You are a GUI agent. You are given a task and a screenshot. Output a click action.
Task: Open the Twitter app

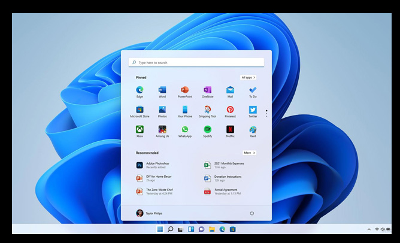(x=253, y=112)
